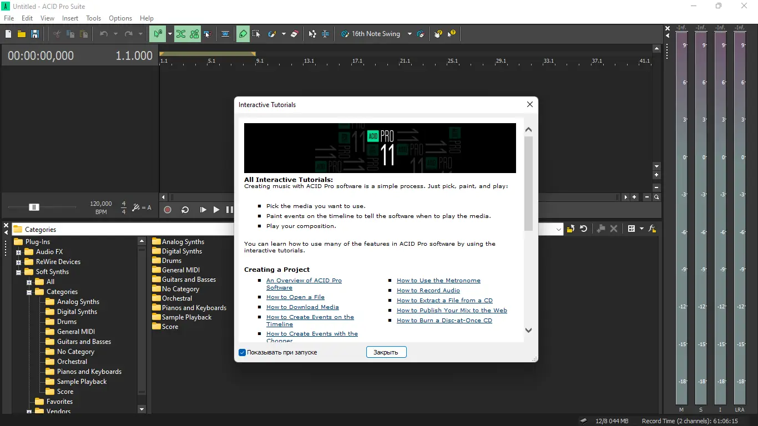Expand the Audio FX tree folder

(x=18, y=252)
